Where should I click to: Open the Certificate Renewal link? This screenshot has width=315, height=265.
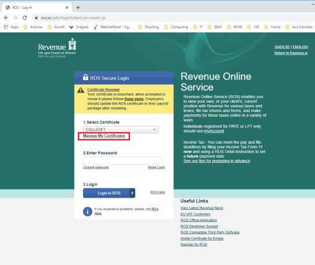point(103,89)
